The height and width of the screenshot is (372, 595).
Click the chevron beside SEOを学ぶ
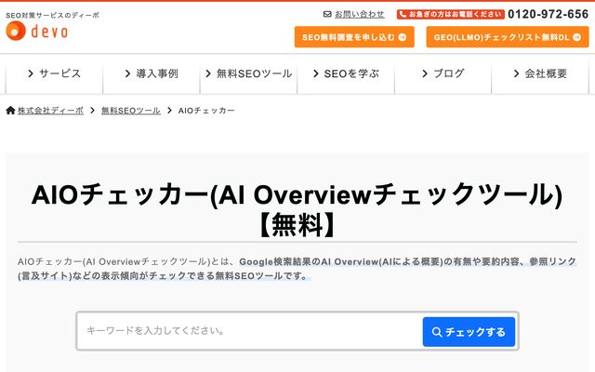click(x=316, y=73)
